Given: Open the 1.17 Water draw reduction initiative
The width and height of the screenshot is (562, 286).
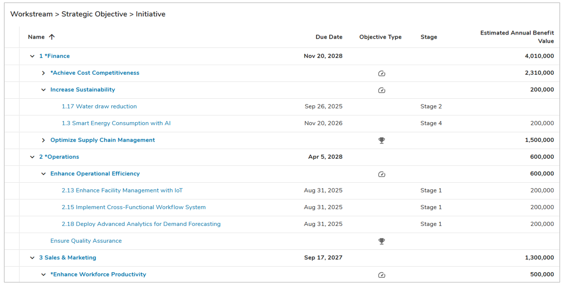Looking at the screenshot, I should pos(99,107).
